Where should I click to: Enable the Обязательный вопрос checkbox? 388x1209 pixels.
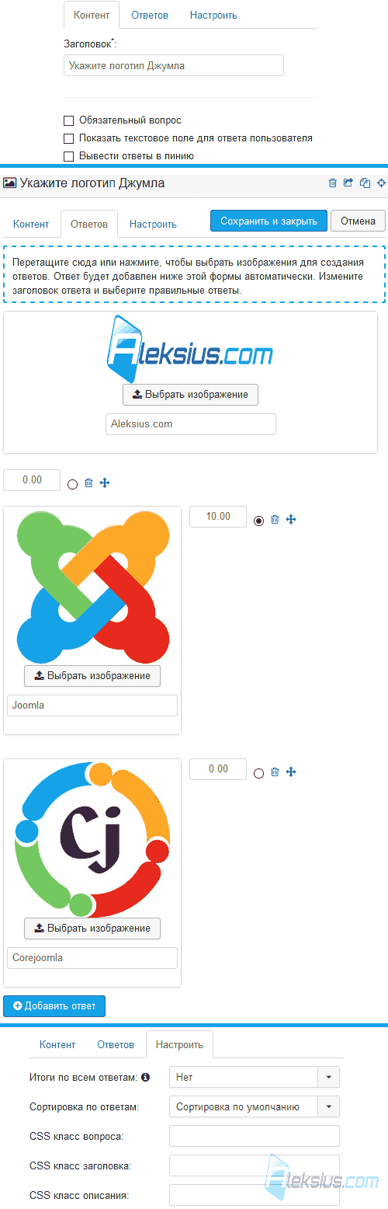(68, 120)
